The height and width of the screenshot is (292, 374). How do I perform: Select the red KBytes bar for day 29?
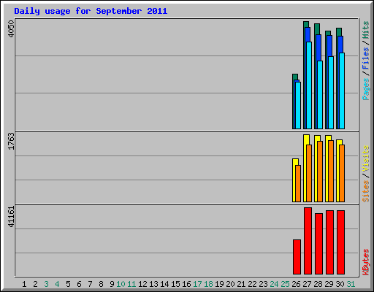pos(329,242)
